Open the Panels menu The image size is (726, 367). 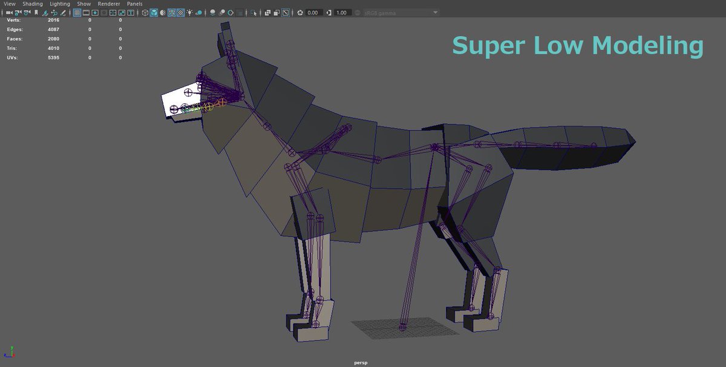(x=135, y=4)
